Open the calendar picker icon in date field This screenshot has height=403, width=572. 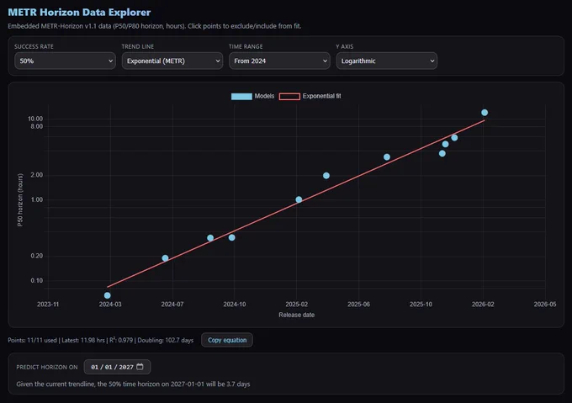click(x=140, y=367)
